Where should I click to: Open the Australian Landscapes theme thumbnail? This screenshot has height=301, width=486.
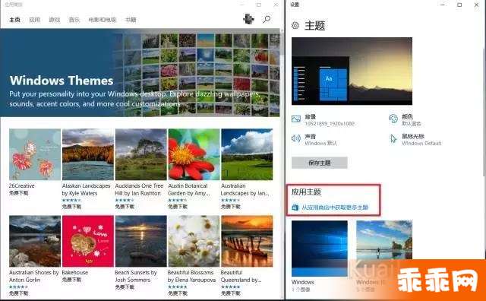(247, 154)
